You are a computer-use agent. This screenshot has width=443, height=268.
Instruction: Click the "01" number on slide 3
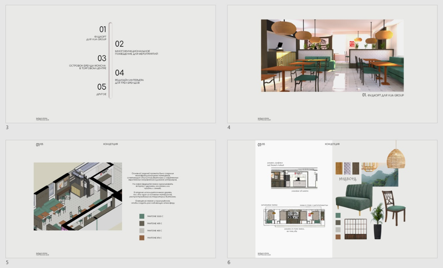(102, 29)
